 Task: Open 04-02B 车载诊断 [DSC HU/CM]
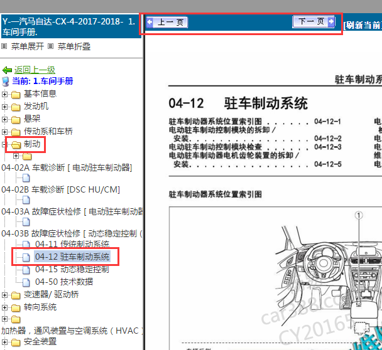pyautogui.click(x=61, y=189)
